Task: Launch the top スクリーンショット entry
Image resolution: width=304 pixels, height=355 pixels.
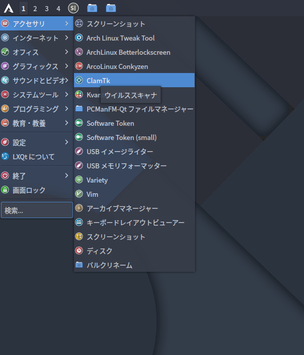Action: (134, 23)
